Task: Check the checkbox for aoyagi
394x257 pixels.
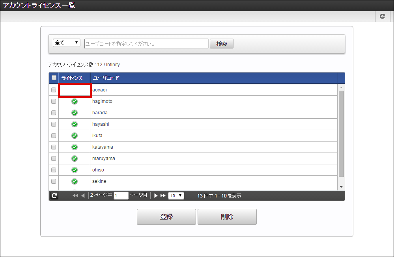Action: click(54, 90)
